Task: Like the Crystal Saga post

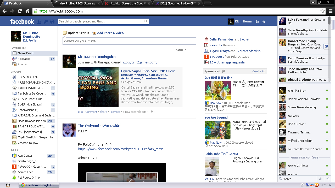Action: point(80,112)
